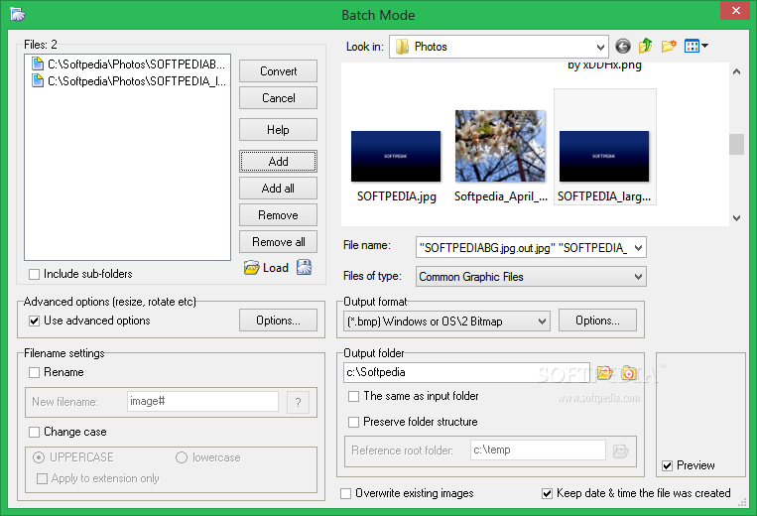Select the lowercase radio button

coord(182,457)
